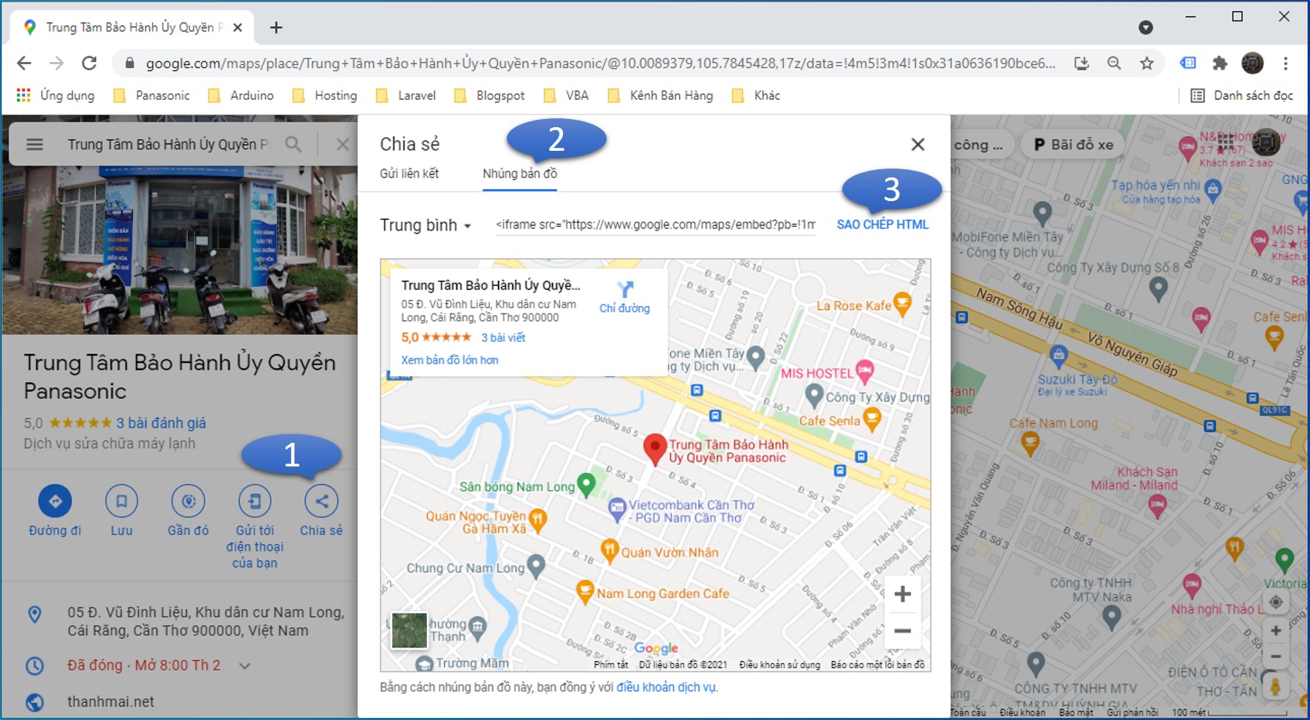Viewport: 1310px width, 720px height.
Task: Click the Cafe Nam Long map marker
Action: pyautogui.click(x=1030, y=443)
